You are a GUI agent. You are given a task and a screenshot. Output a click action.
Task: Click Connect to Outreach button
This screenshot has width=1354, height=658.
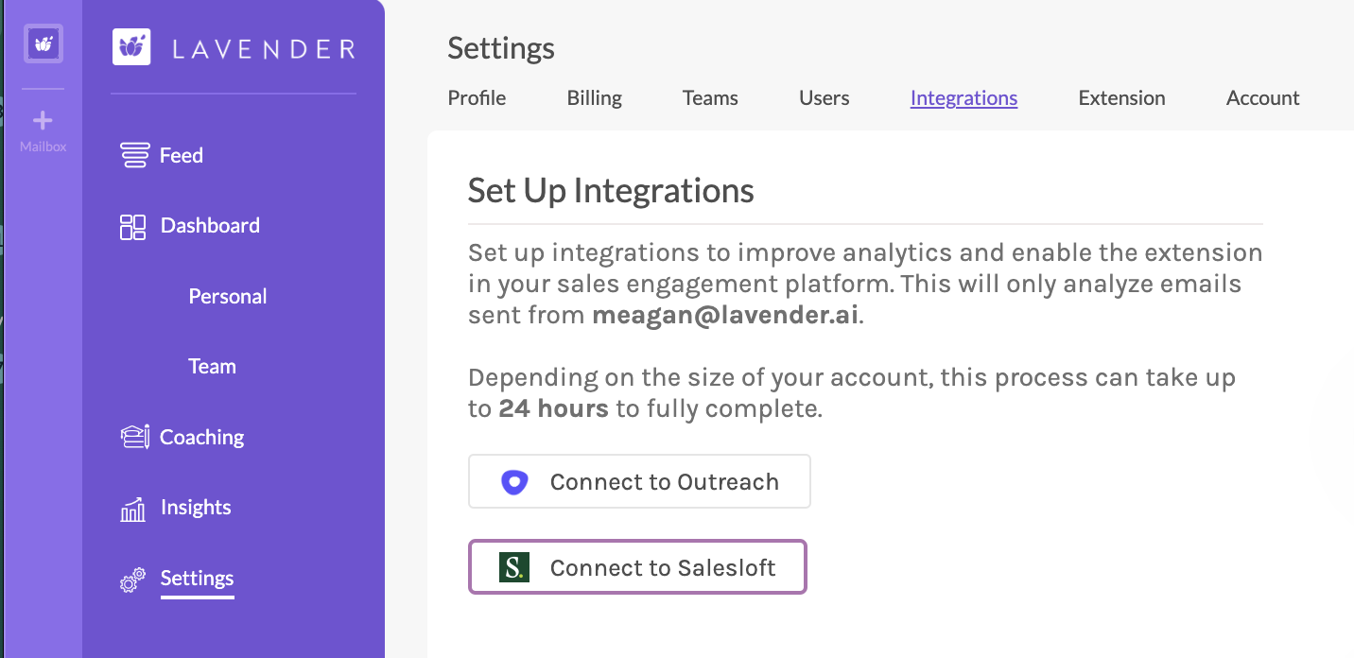click(639, 481)
